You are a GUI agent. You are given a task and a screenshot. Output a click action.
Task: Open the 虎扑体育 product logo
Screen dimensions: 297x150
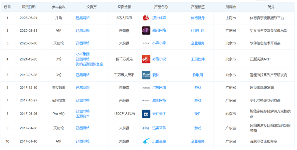pos(146,18)
